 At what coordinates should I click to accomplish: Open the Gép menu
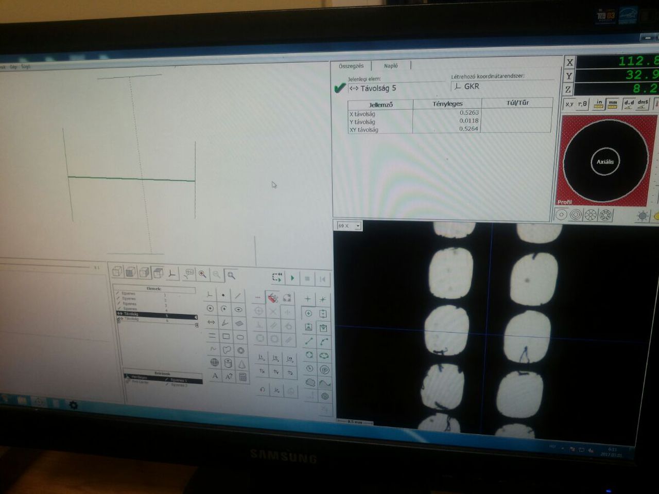click(x=13, y=67)
